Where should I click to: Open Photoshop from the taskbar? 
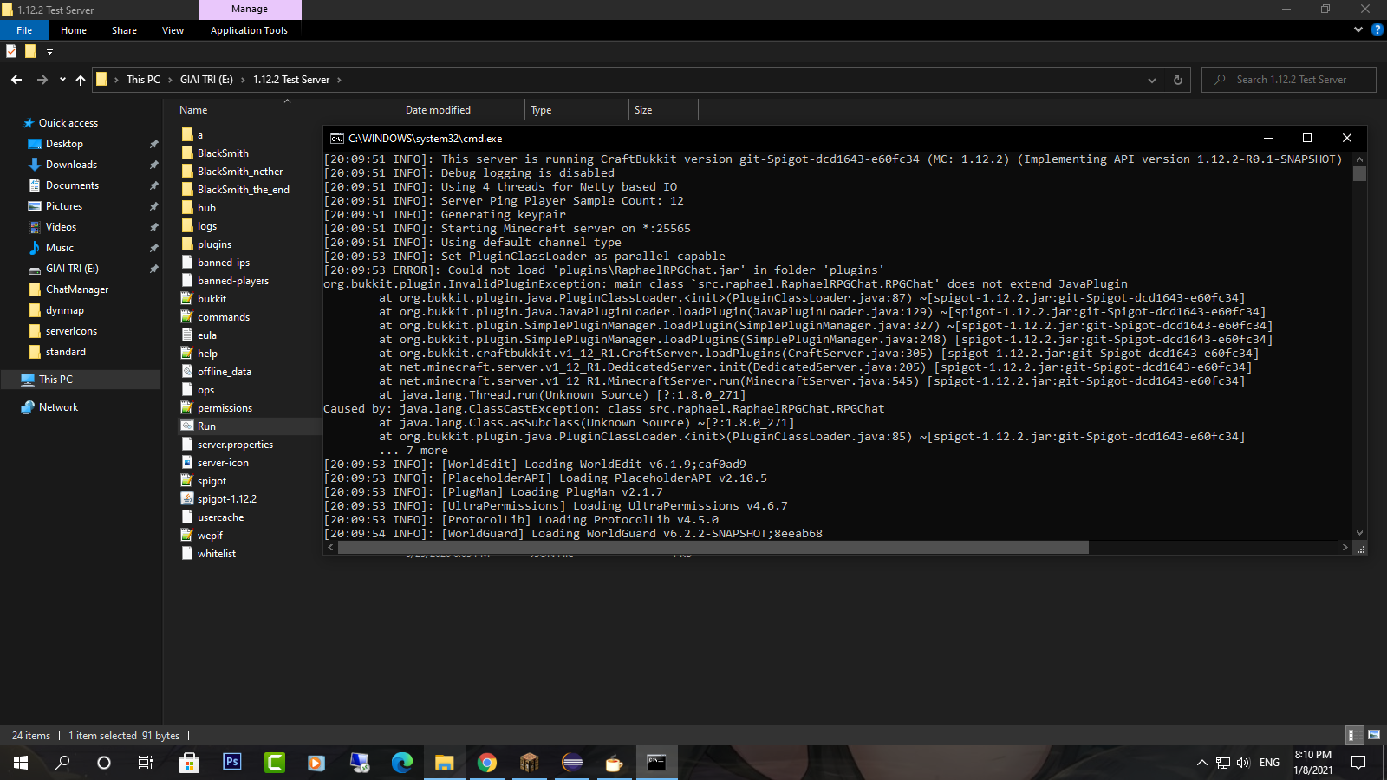[x=231, y=762]
